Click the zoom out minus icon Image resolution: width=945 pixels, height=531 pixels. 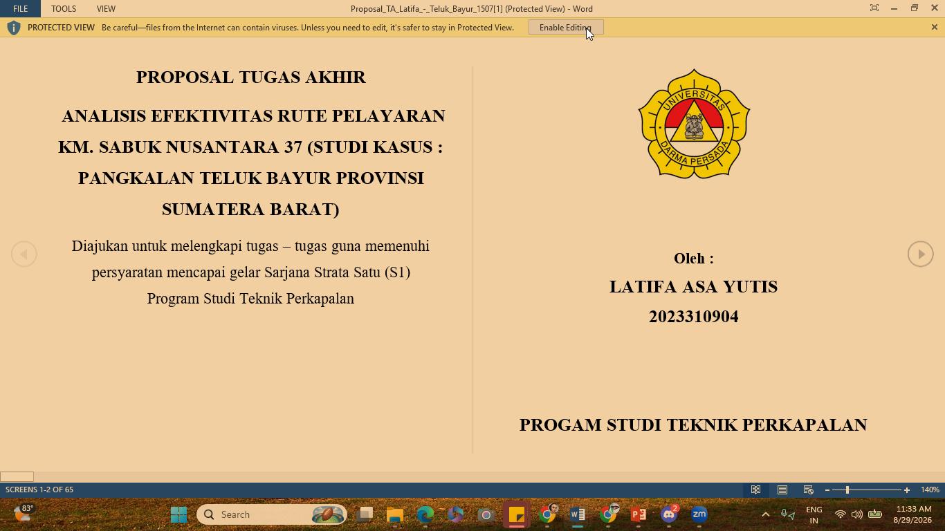[827, 490]
